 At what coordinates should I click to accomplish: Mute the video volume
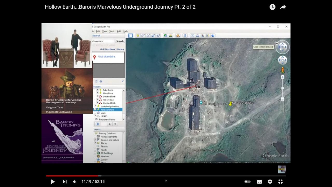pyautogui.click(x=74, y=182)
